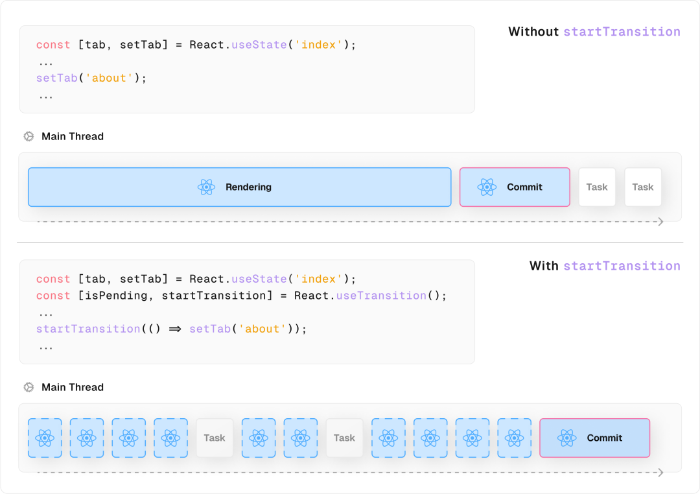This screenshot has height=494, width=700.
Task: Click the gear icon beside the lower Main Thread label
Action: [x=29, y=387]
